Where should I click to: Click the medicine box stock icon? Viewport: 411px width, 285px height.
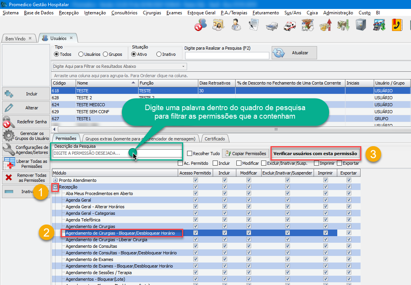click(x=307, y=25)
